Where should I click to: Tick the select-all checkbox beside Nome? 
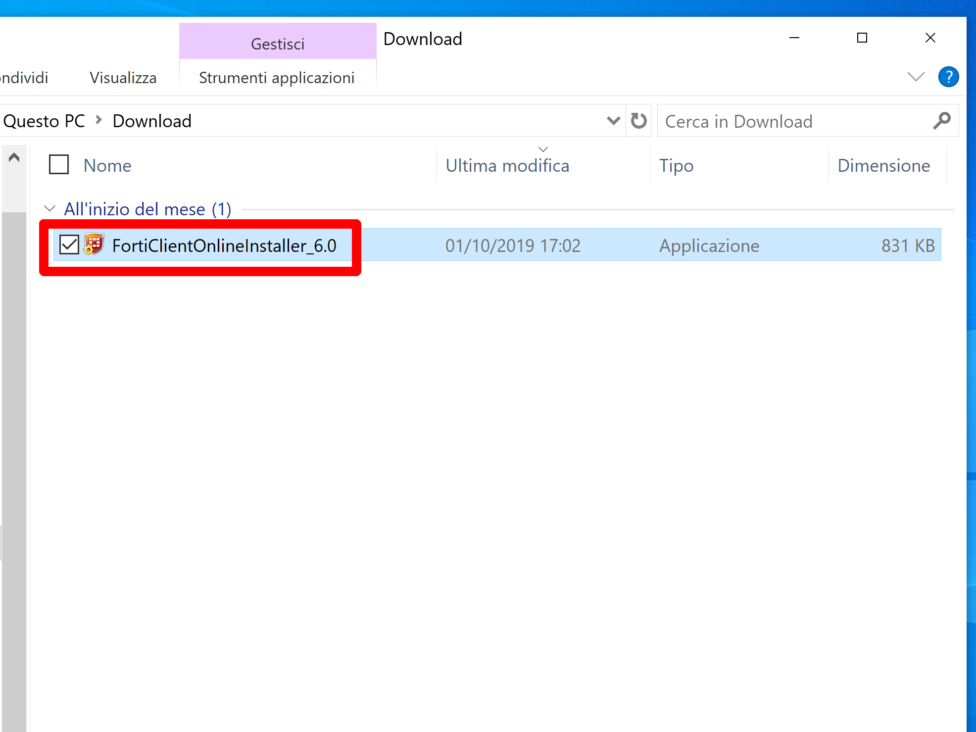click(59, 164)
